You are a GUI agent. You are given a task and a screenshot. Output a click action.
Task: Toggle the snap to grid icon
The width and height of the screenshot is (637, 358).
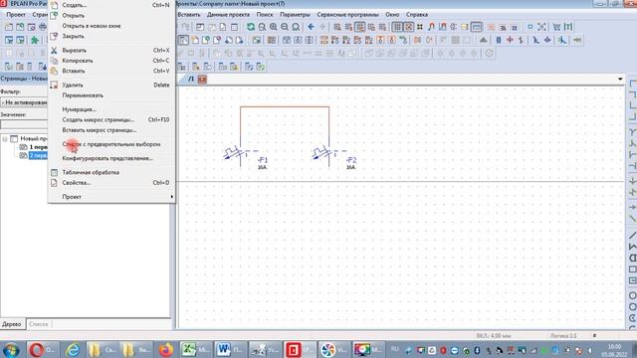pos(408,27)
